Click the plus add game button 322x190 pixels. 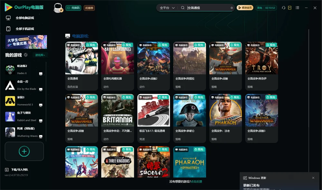[24, 151]
